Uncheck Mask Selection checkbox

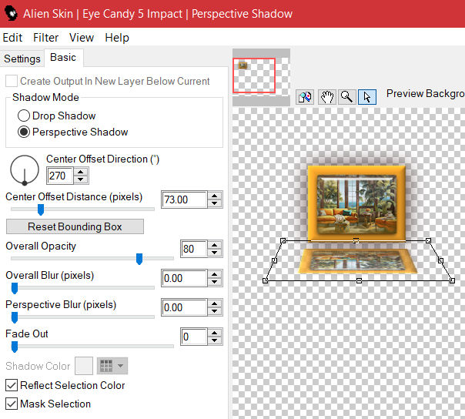tap(12, 404)
